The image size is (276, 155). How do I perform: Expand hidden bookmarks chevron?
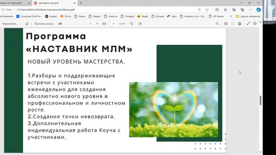[x=231, y=16]
